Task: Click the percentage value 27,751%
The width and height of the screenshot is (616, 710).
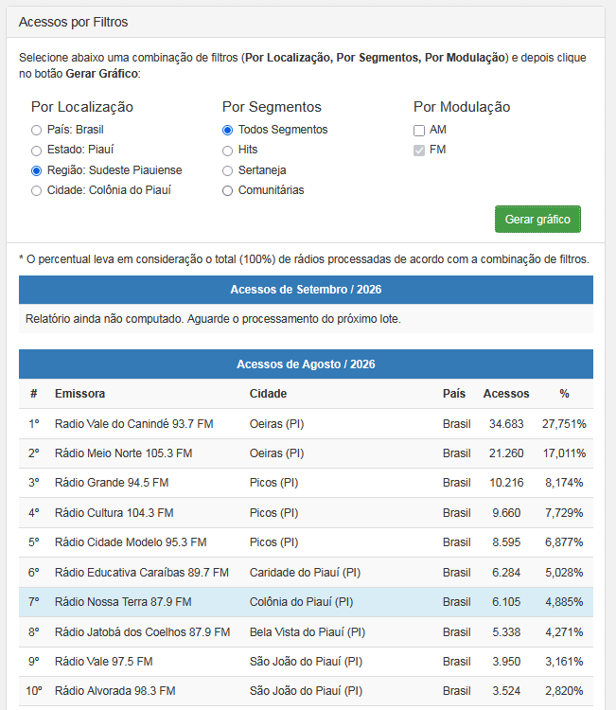Action: (564, 424)
